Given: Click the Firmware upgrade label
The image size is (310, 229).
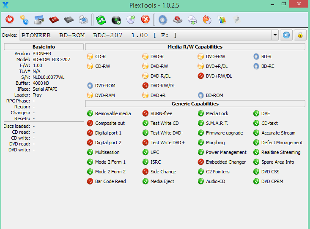Looking at the screenshot, I should tap(225, 133).
